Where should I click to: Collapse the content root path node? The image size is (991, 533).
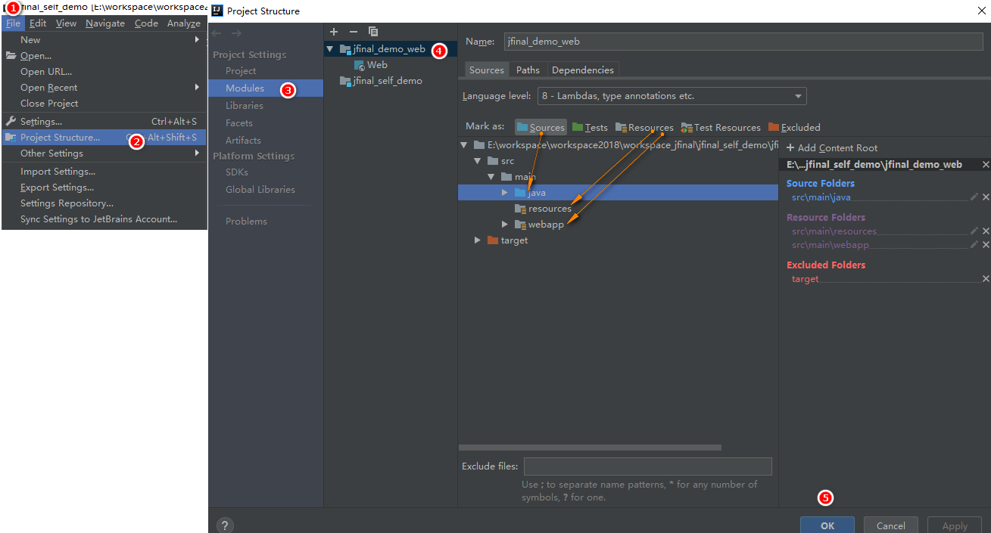click(464, 145)
